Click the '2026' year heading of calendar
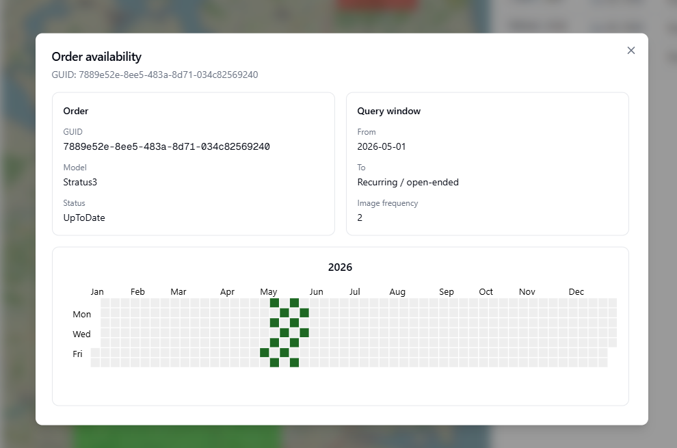Image resolution: width=677 pixels, height=448 pixels. coord(340,267)
